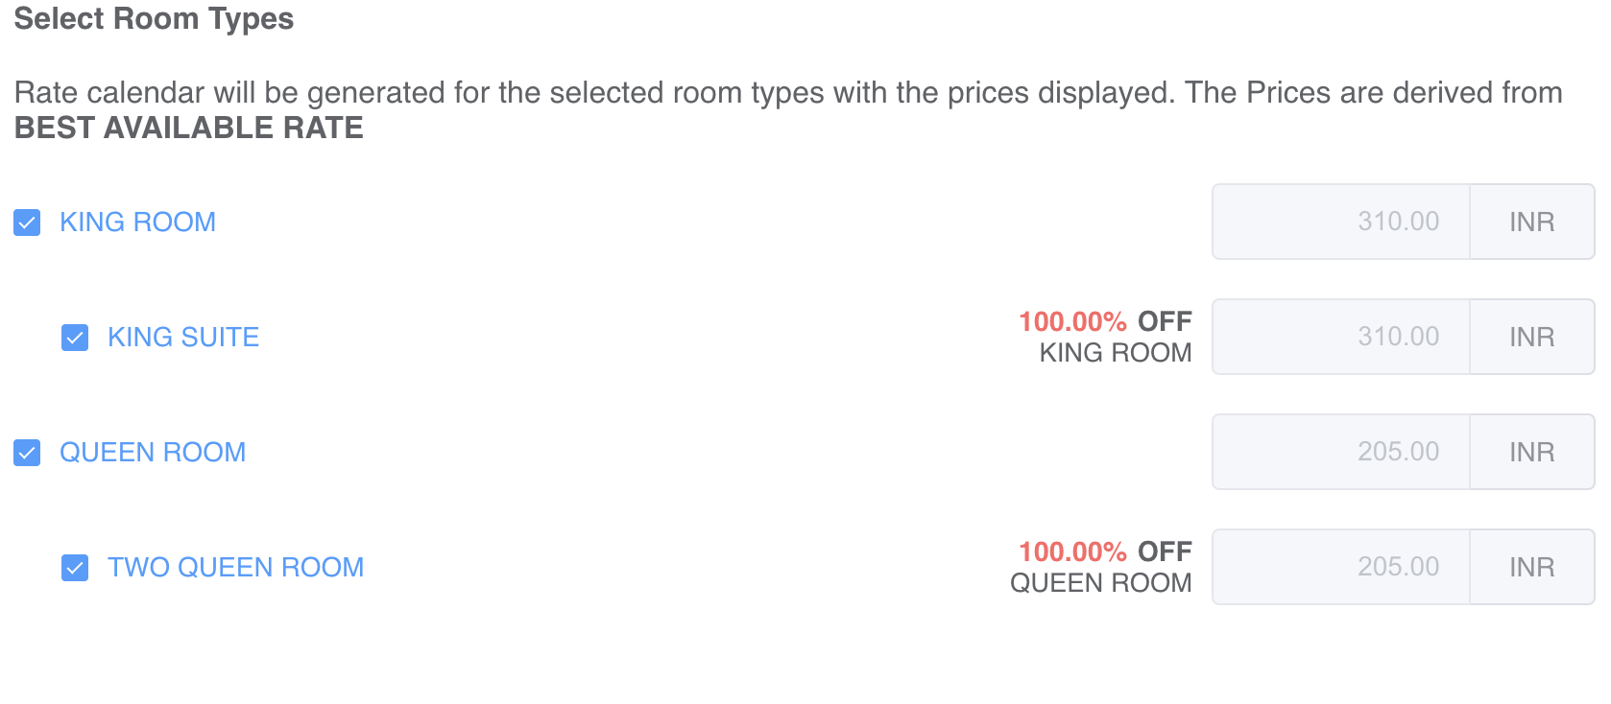Click the KING ROOM label link
Image resolution: width=1611 pixels, height=704 pixels.
pos(137,223)
